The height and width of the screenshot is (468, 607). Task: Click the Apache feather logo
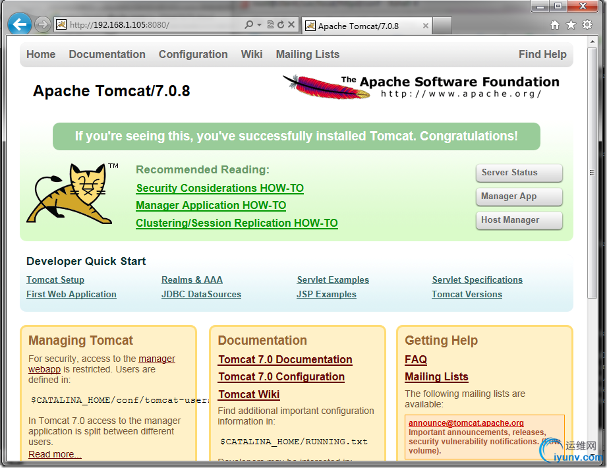click(327, 87)
